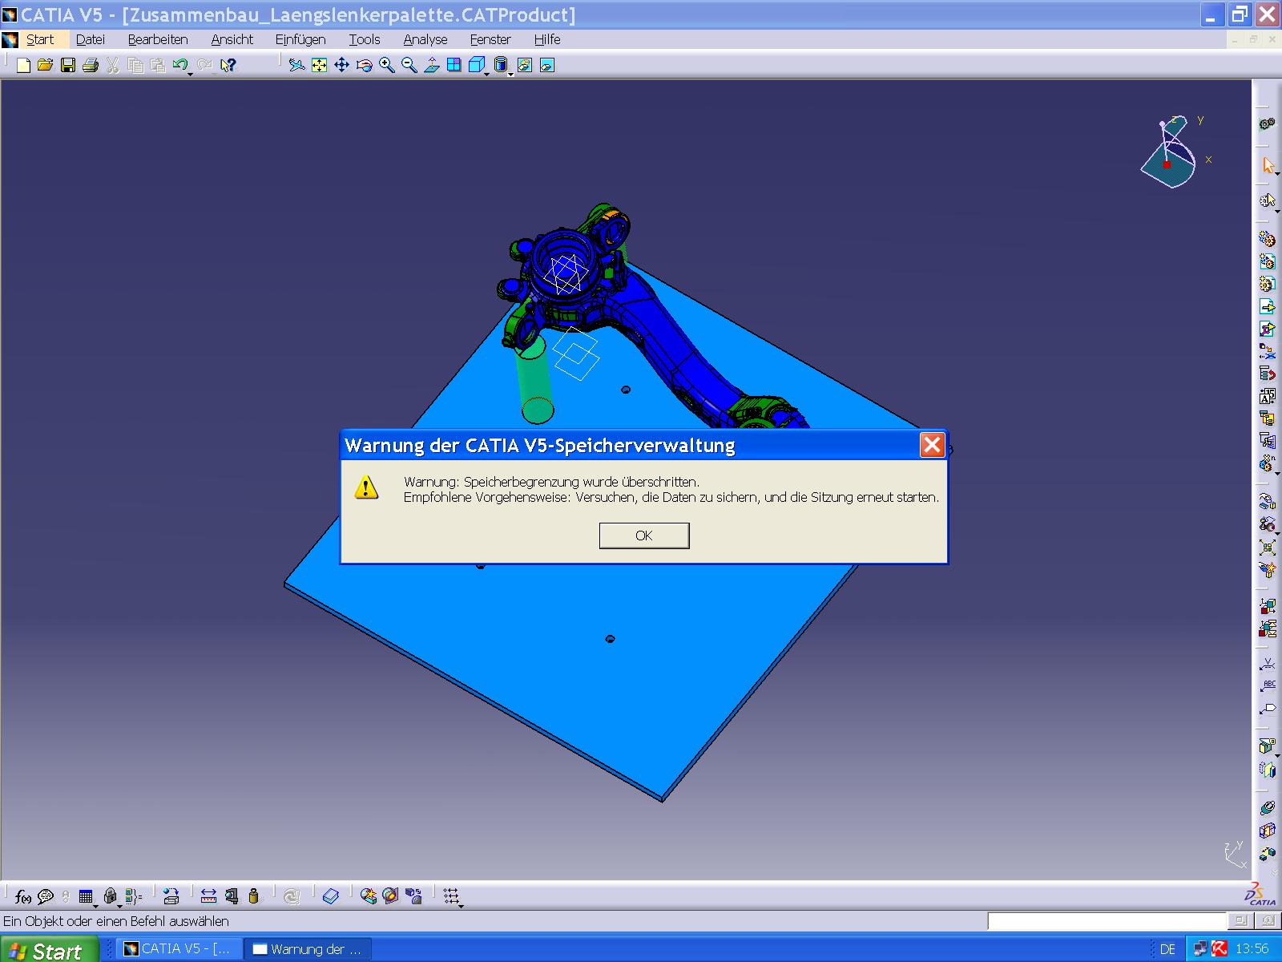Click the Normal View icon
Image resolution: width=1282 pixels, height=962 pixels.
point(432,65)
